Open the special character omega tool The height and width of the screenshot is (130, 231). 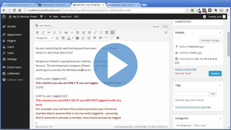click(x=89, y=38)
